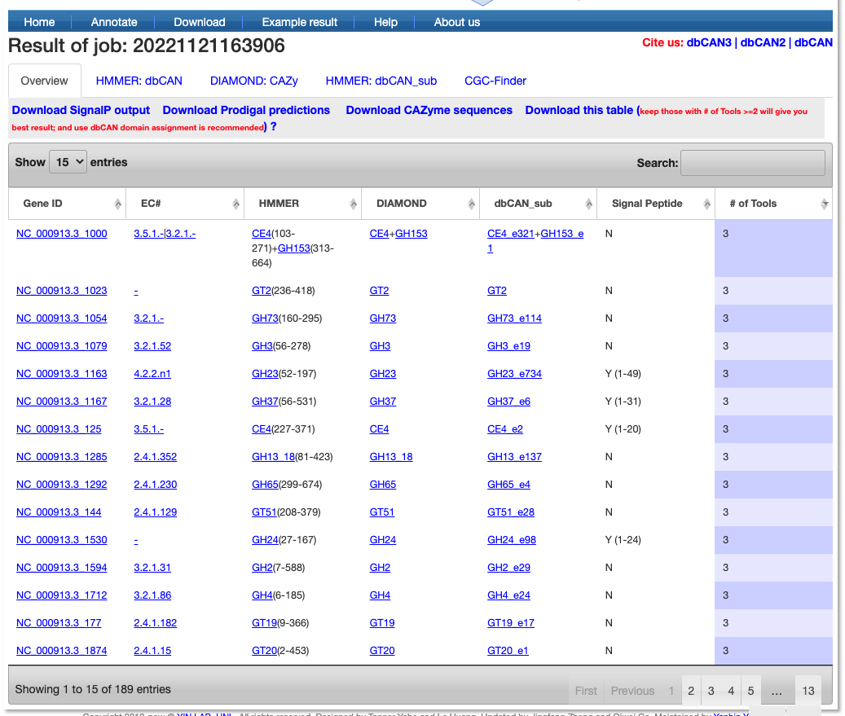Select DIAMOND: CAZy tab

point(253,81)
